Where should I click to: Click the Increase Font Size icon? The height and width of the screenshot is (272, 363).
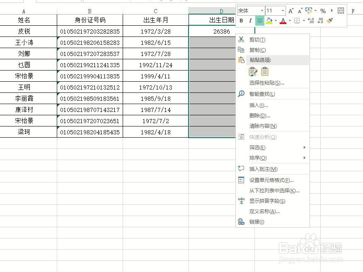point(291,11)
